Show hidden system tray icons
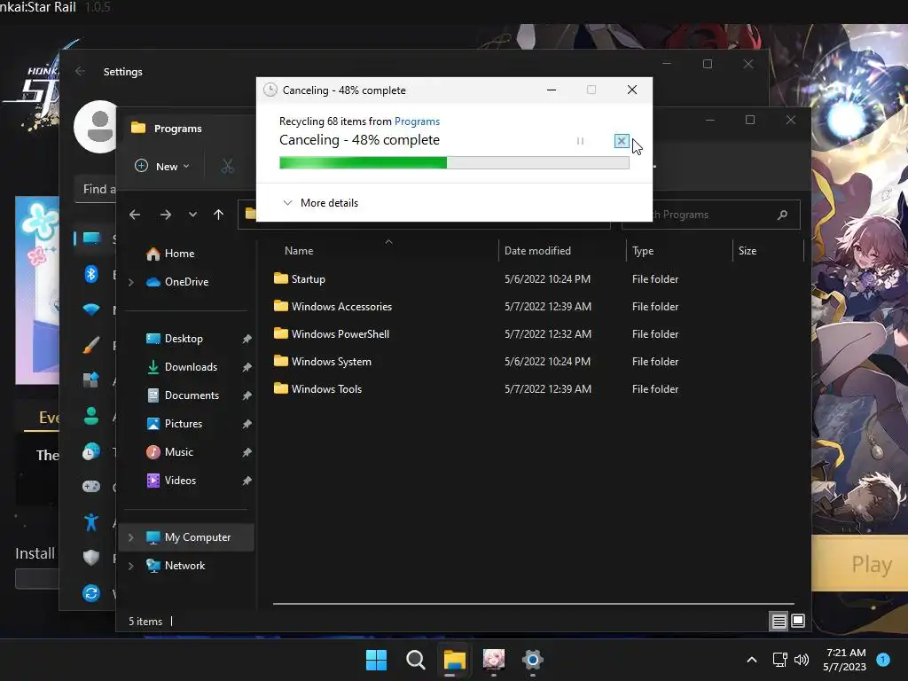This screenshot has height=681, width=908. click(x=752, y=660)
